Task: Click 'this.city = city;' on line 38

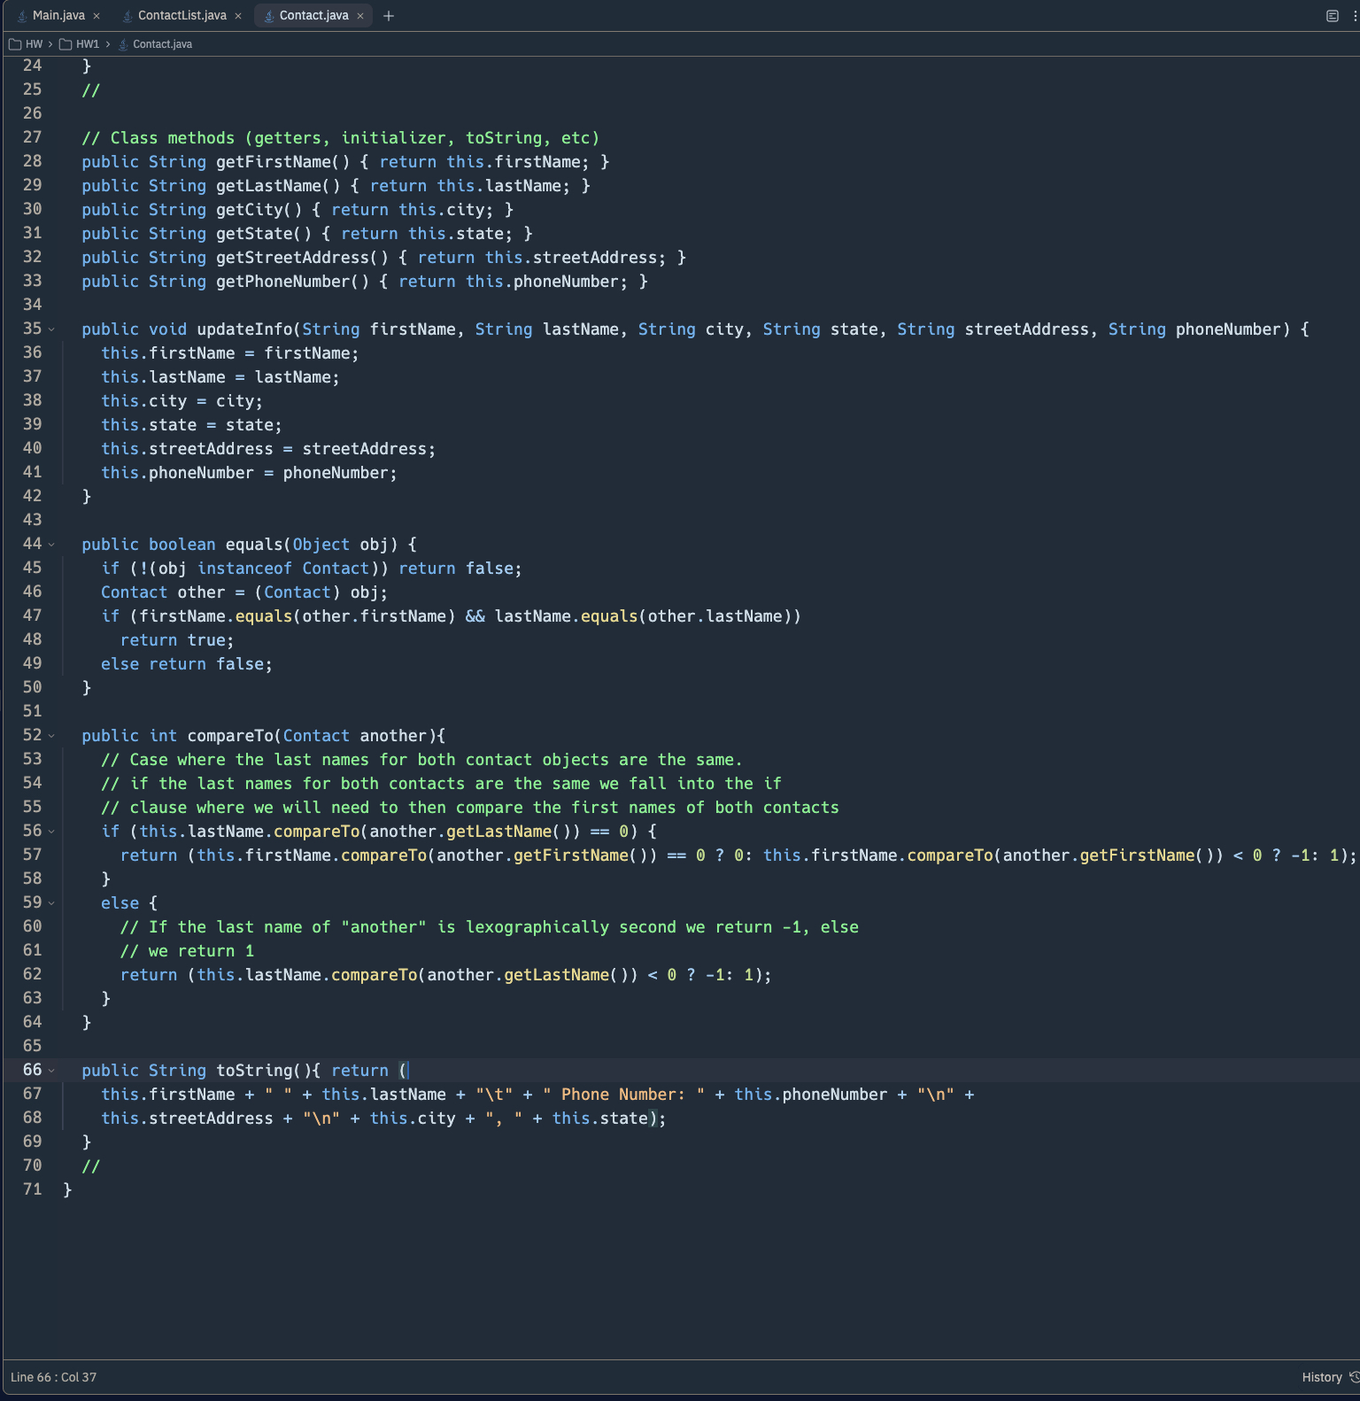Action: pos(182,401)
